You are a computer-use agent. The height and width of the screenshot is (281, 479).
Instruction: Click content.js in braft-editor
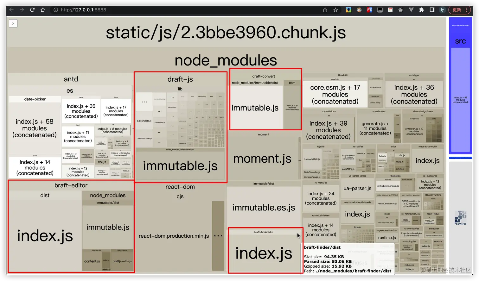[x=92, y=261]
